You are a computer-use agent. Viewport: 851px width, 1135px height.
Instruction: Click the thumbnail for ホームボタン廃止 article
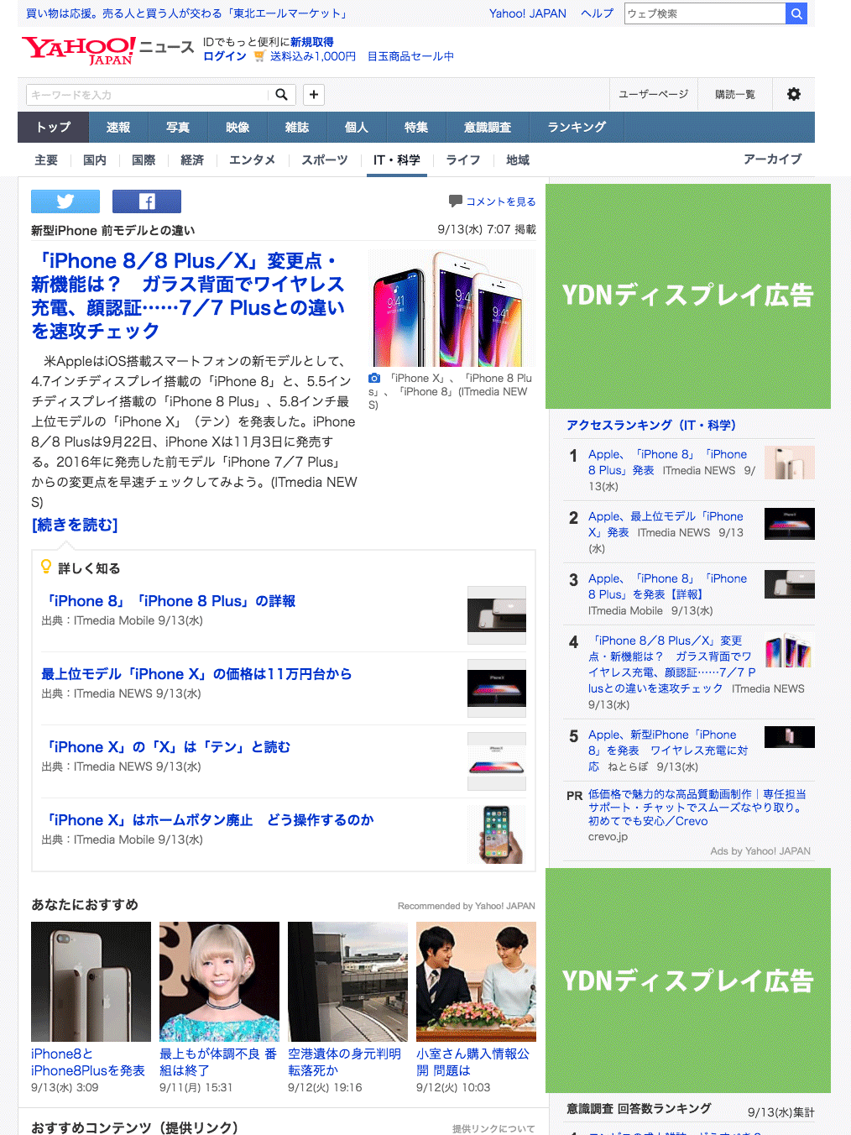point(497,834)
